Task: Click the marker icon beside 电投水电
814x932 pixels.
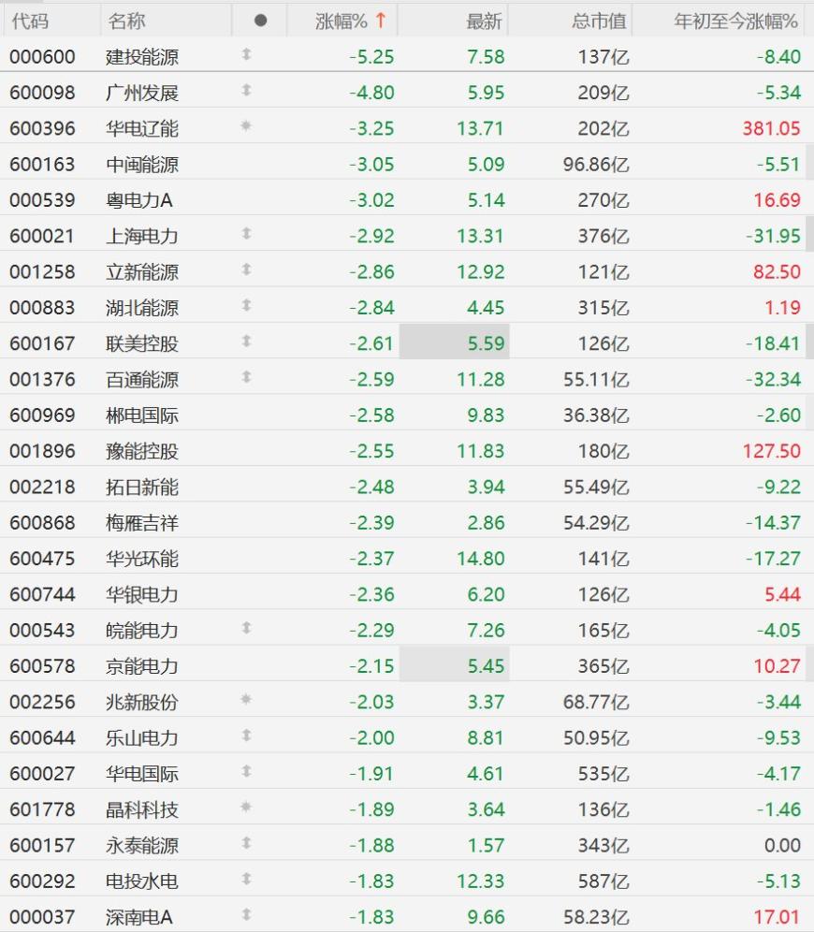Action: 247,879
